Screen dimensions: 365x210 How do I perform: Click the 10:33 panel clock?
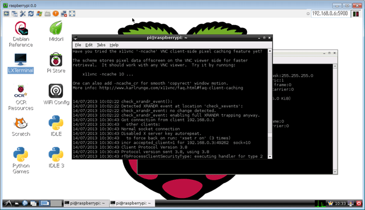pos(340,203)
